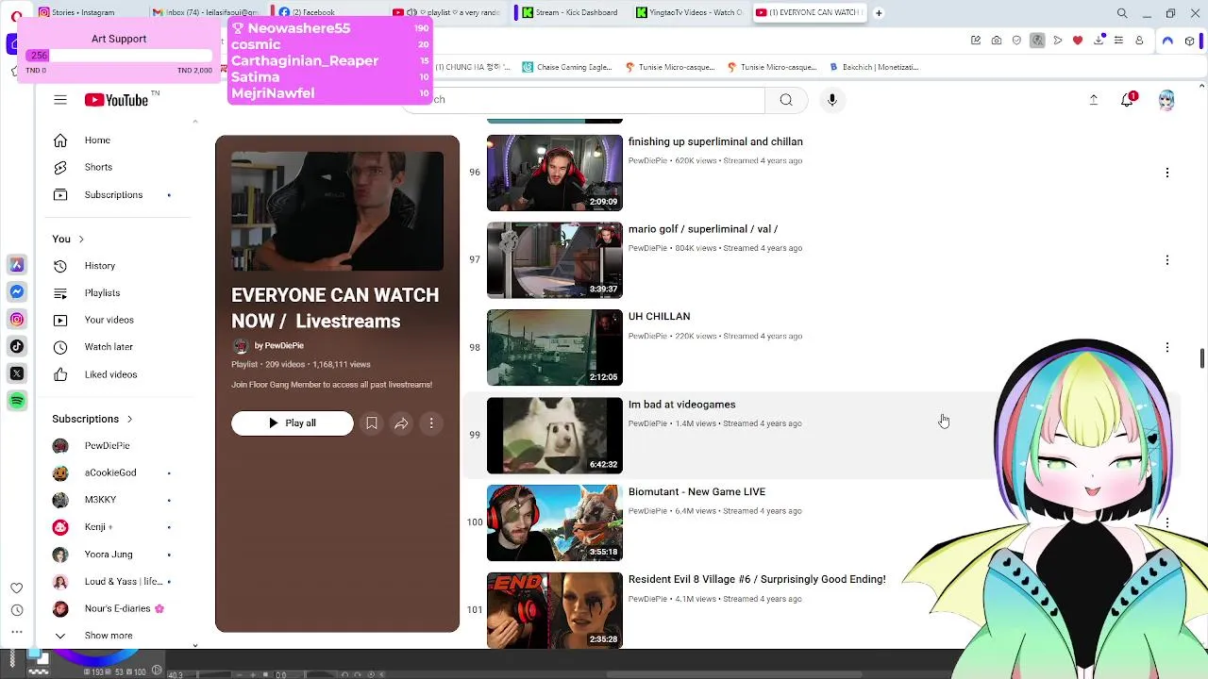Click the page vertical scrollbar thumb
The image size is (1208, 679).
coord(1202,358)
